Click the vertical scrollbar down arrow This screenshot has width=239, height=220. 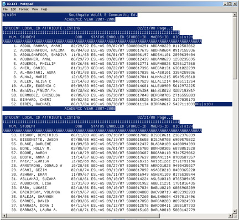(x=235, y=211)
